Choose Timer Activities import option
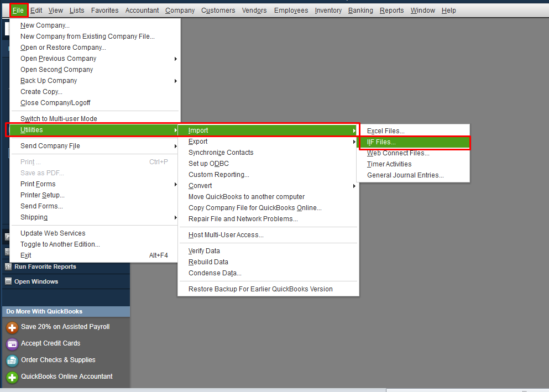Viewport: 549px width, 392px height. click(x=413, y=164)
